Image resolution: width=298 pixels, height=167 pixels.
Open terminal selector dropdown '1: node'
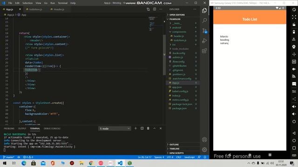(115, 128)
